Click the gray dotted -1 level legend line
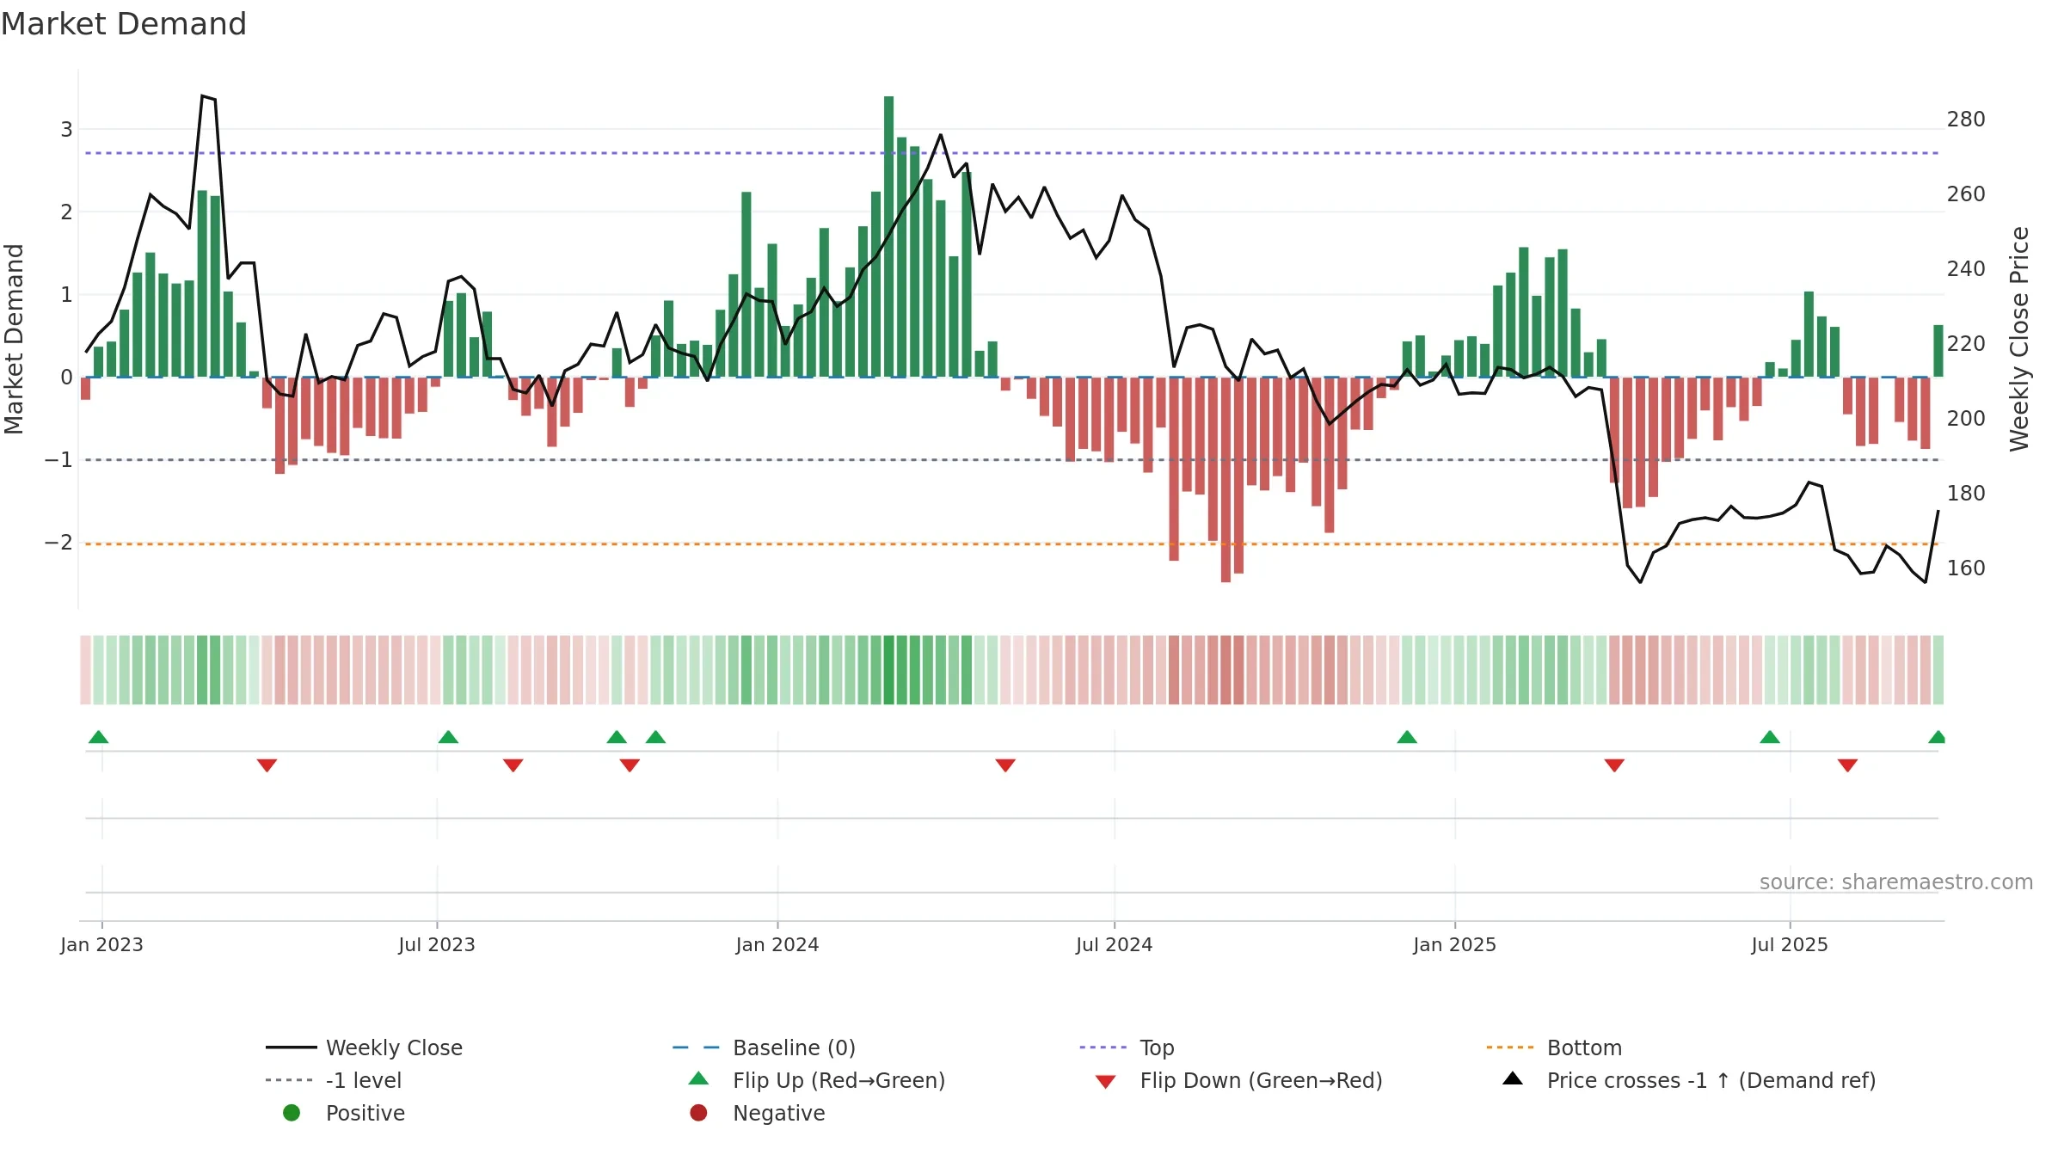2064x1161 pixels. tap(291, 1080)
